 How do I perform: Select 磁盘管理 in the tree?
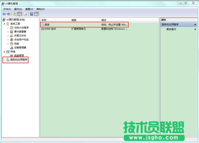tap(19, 55)
